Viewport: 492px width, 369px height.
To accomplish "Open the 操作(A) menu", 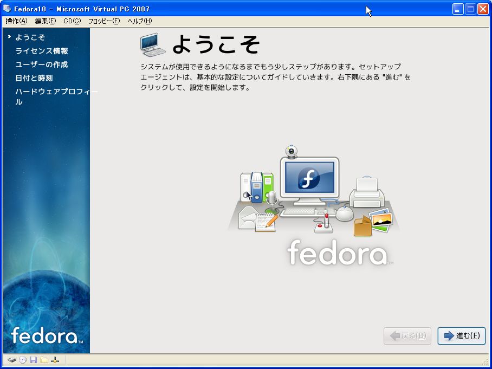I will coord(17,21).
